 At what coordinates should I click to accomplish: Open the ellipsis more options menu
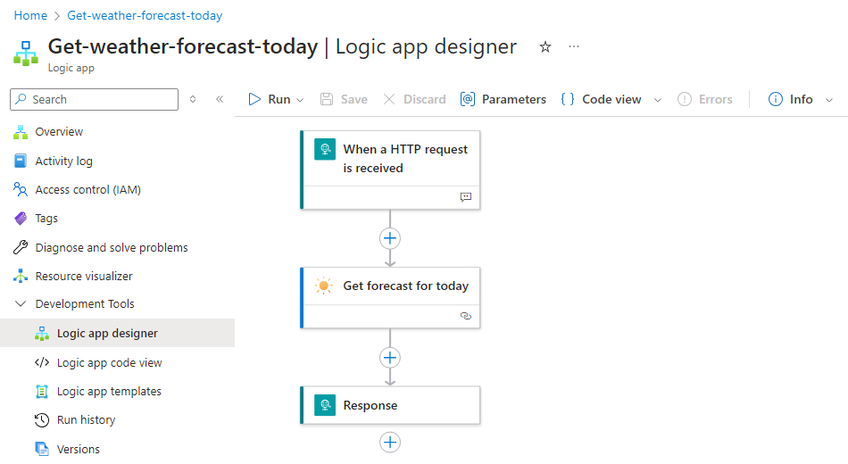click(574, 47)
